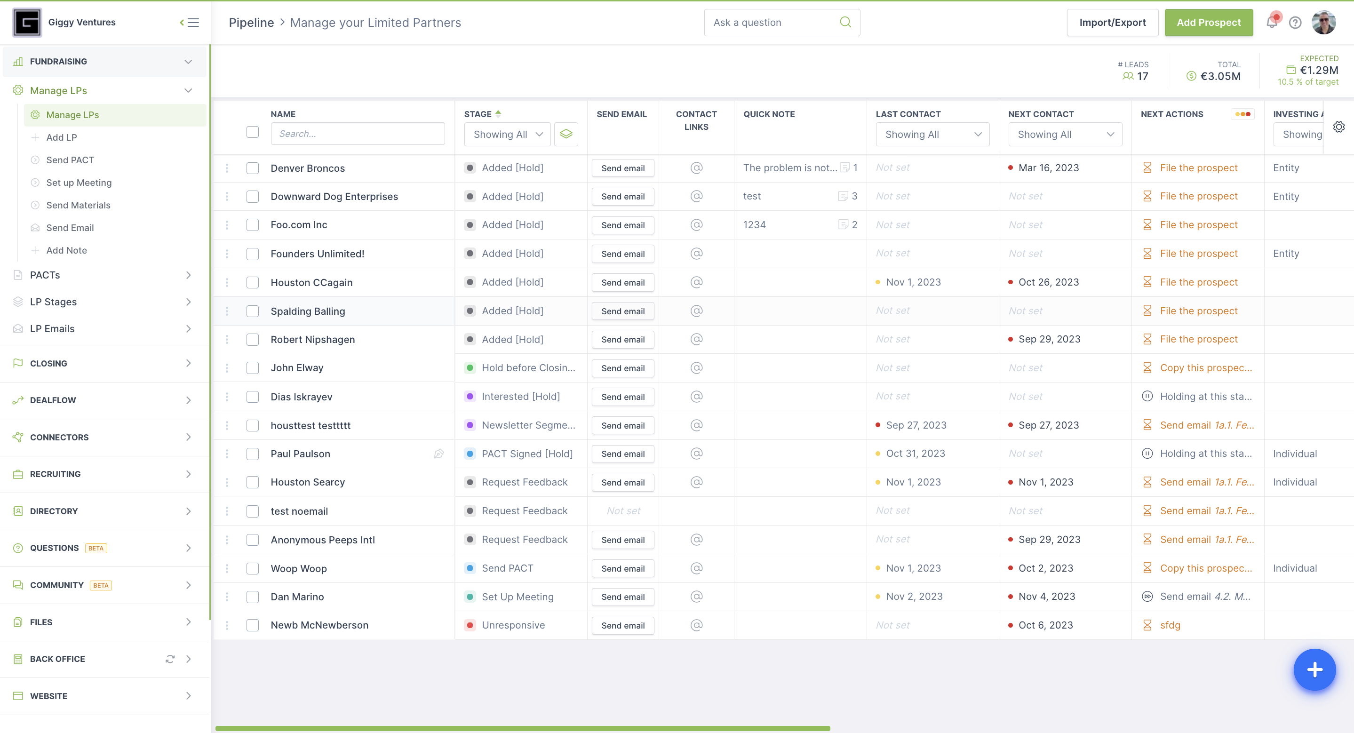This screenshot has width=1354, height=733.
Task: Toggle the select all checkbox in header row
Action: (253, 133)
